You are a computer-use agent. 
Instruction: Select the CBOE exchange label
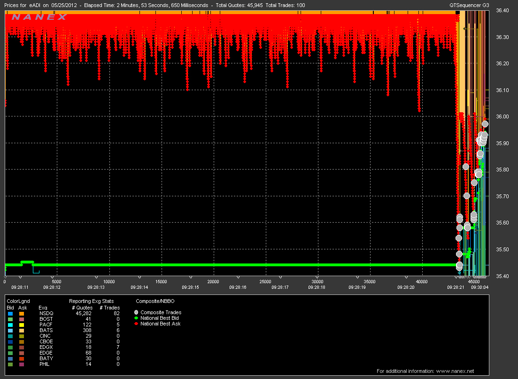pos(46,341)
